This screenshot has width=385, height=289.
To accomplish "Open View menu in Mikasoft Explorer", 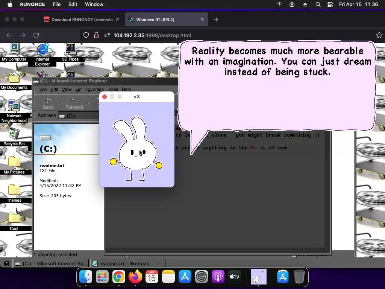I will (67, 90).
